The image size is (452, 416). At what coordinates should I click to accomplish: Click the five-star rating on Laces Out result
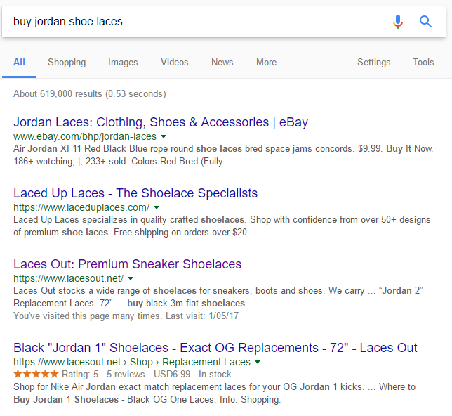pyautogui.click(x=36, y=374)
